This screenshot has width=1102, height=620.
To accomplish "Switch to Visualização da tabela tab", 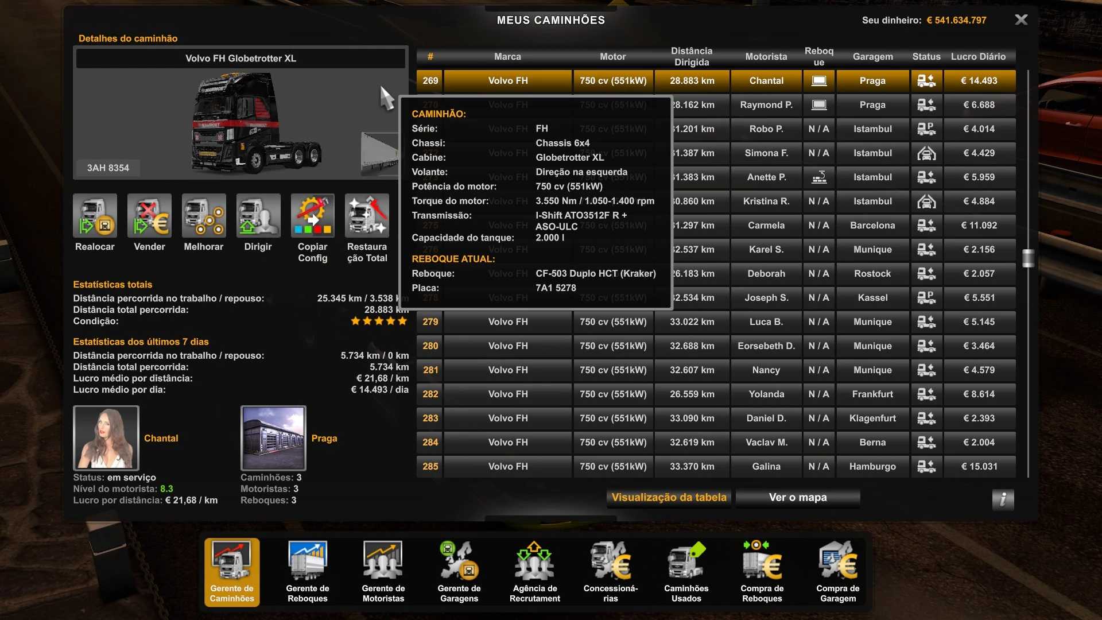I will click(669, 498).
